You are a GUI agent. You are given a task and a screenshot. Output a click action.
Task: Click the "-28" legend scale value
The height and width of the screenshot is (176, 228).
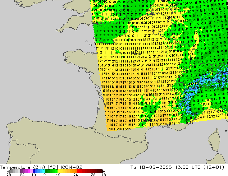tap(7, 175)
